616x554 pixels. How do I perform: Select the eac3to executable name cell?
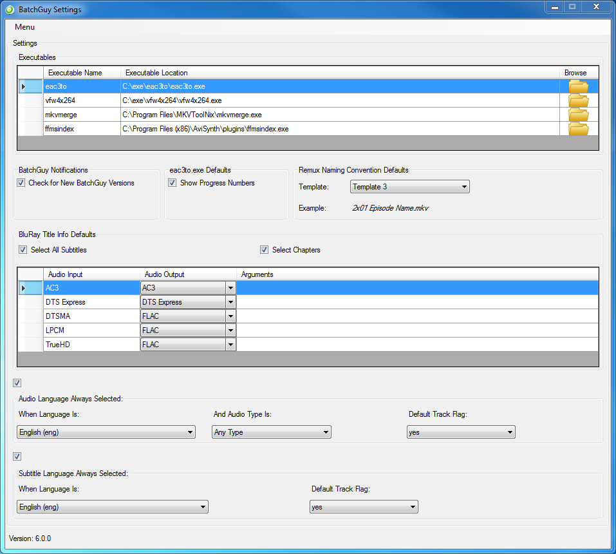[x=82, y=86]
